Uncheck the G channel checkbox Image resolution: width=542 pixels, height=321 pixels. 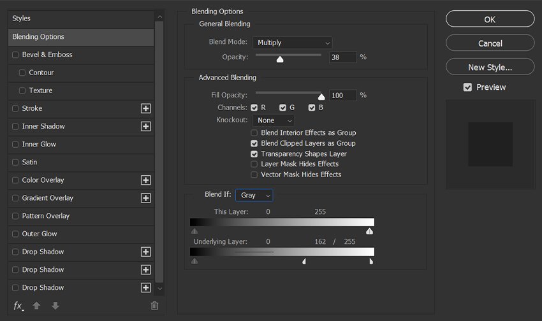click(282, 108)
